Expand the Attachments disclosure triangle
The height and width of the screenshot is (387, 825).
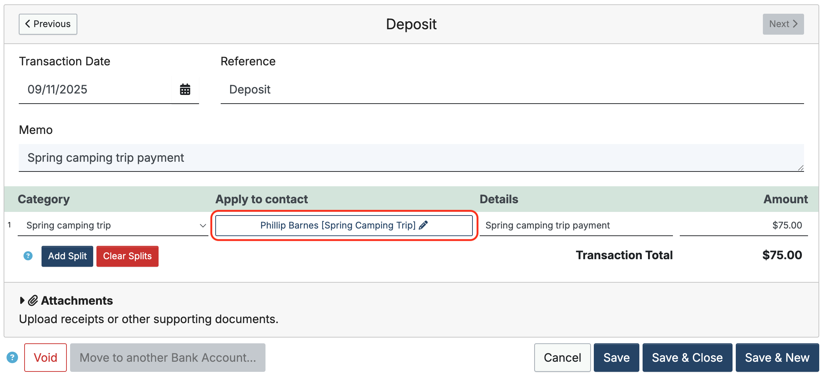[22, 300]
